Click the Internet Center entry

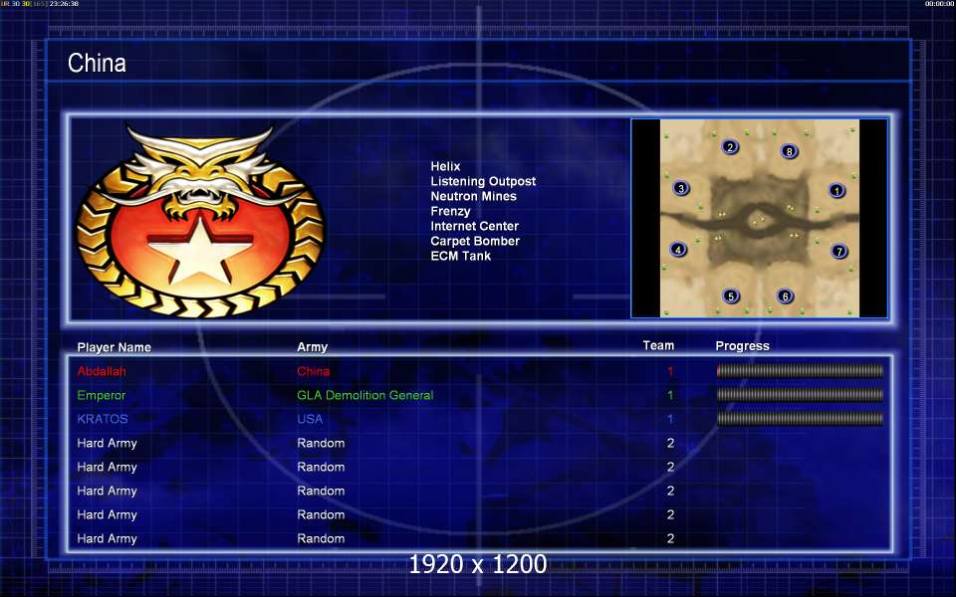474,226
